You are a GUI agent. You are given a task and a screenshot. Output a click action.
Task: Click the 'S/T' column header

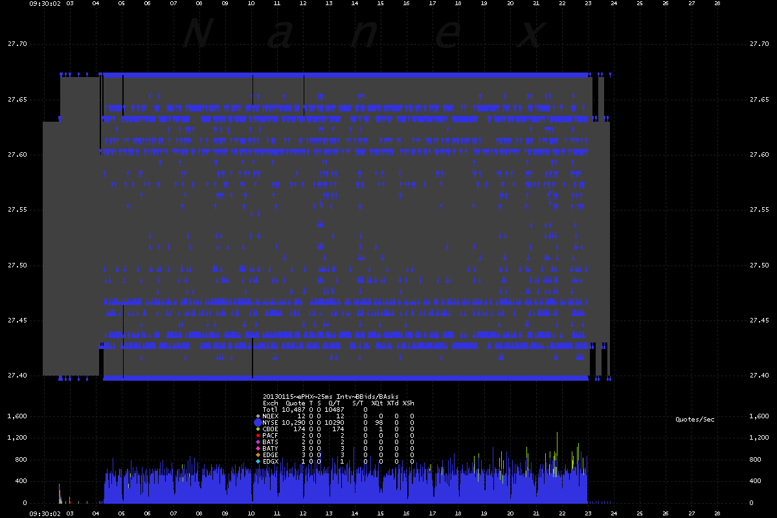(x=358, y=403)
